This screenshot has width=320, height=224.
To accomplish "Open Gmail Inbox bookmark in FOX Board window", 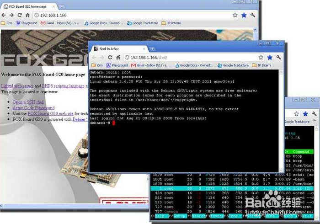I will click(60, 23).
